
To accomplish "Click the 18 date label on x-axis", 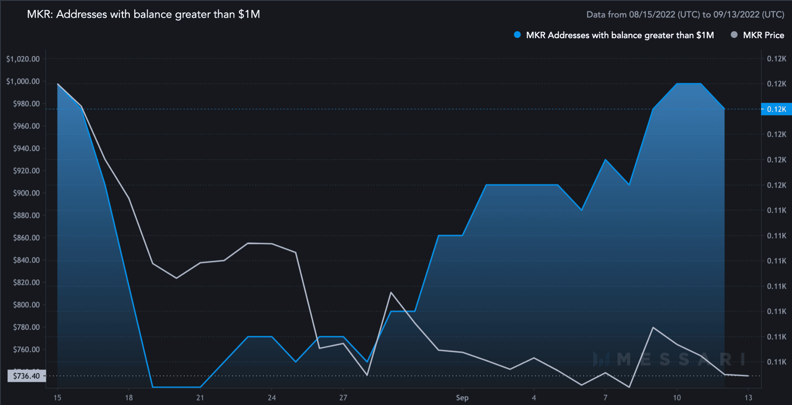I will [x=129, y=398].
